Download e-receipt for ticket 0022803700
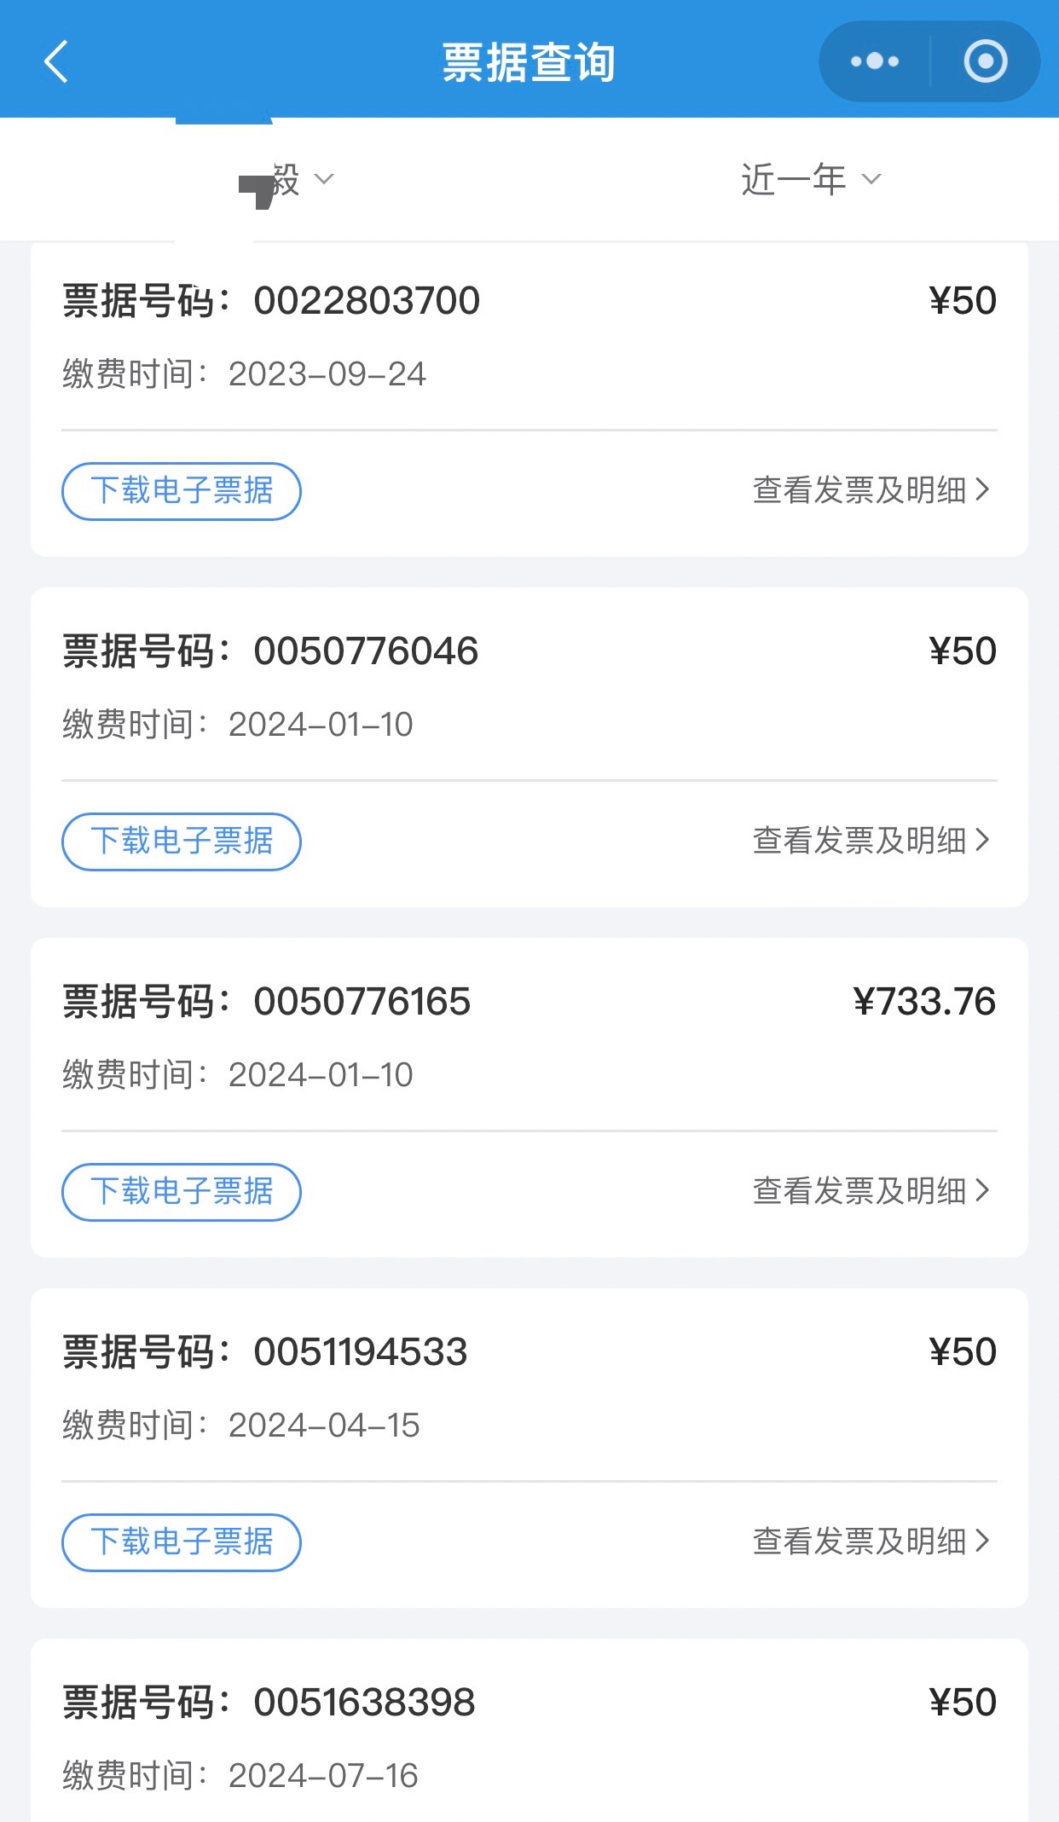 pyautogui.click(x=182, y=491)
